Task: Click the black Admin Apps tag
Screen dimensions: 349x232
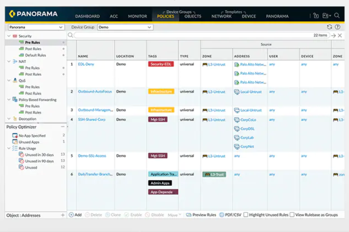Action: [160, 183]
